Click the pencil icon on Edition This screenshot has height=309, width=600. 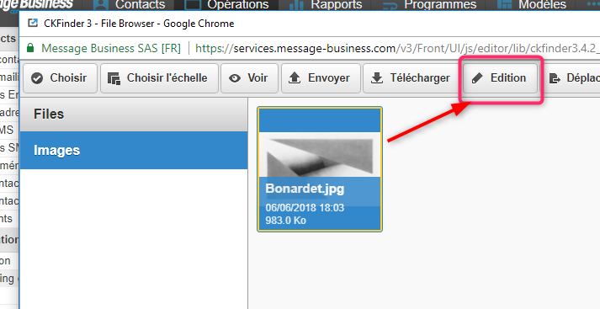pyautogui.click(x=477, y=78)
